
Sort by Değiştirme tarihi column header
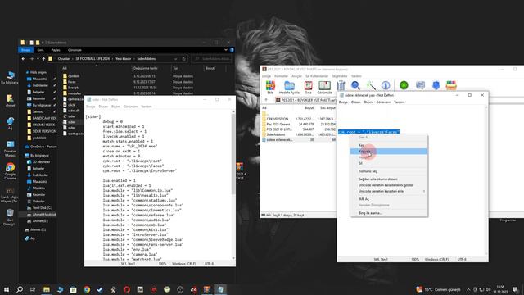(x=146, y=68)
